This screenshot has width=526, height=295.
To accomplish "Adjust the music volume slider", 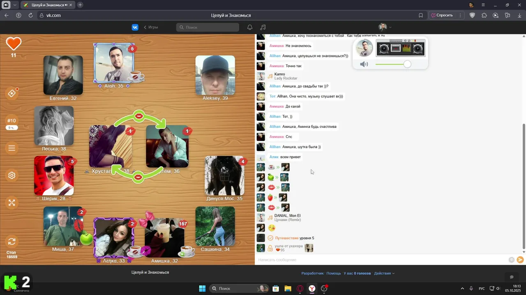I will coord(407,64).
